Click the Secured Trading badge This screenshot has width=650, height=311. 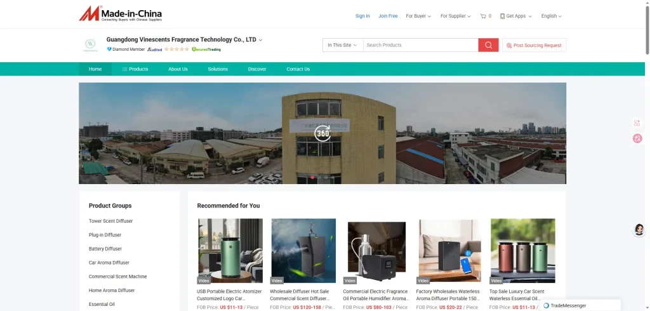(x=206, y=49)
